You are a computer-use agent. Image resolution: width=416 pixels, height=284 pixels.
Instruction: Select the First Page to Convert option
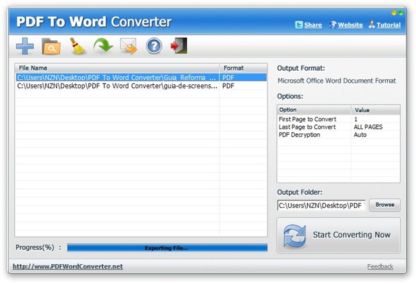(307, 119)
